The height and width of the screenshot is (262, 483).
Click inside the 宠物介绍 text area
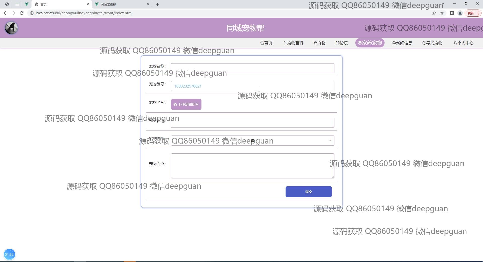point(252,166)
